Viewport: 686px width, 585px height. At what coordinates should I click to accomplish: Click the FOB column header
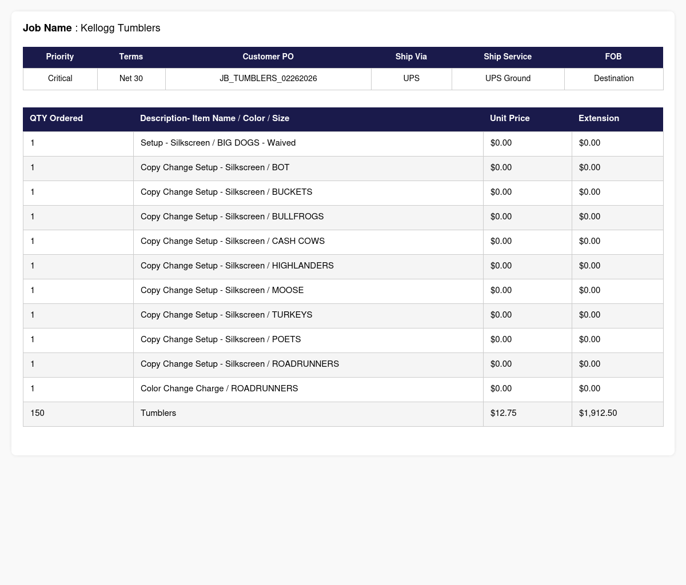coord(613,57)
